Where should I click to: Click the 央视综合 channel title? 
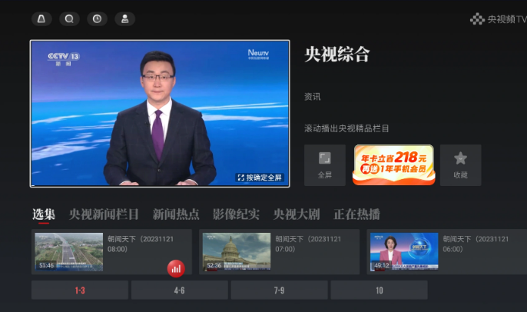point(337,55)
